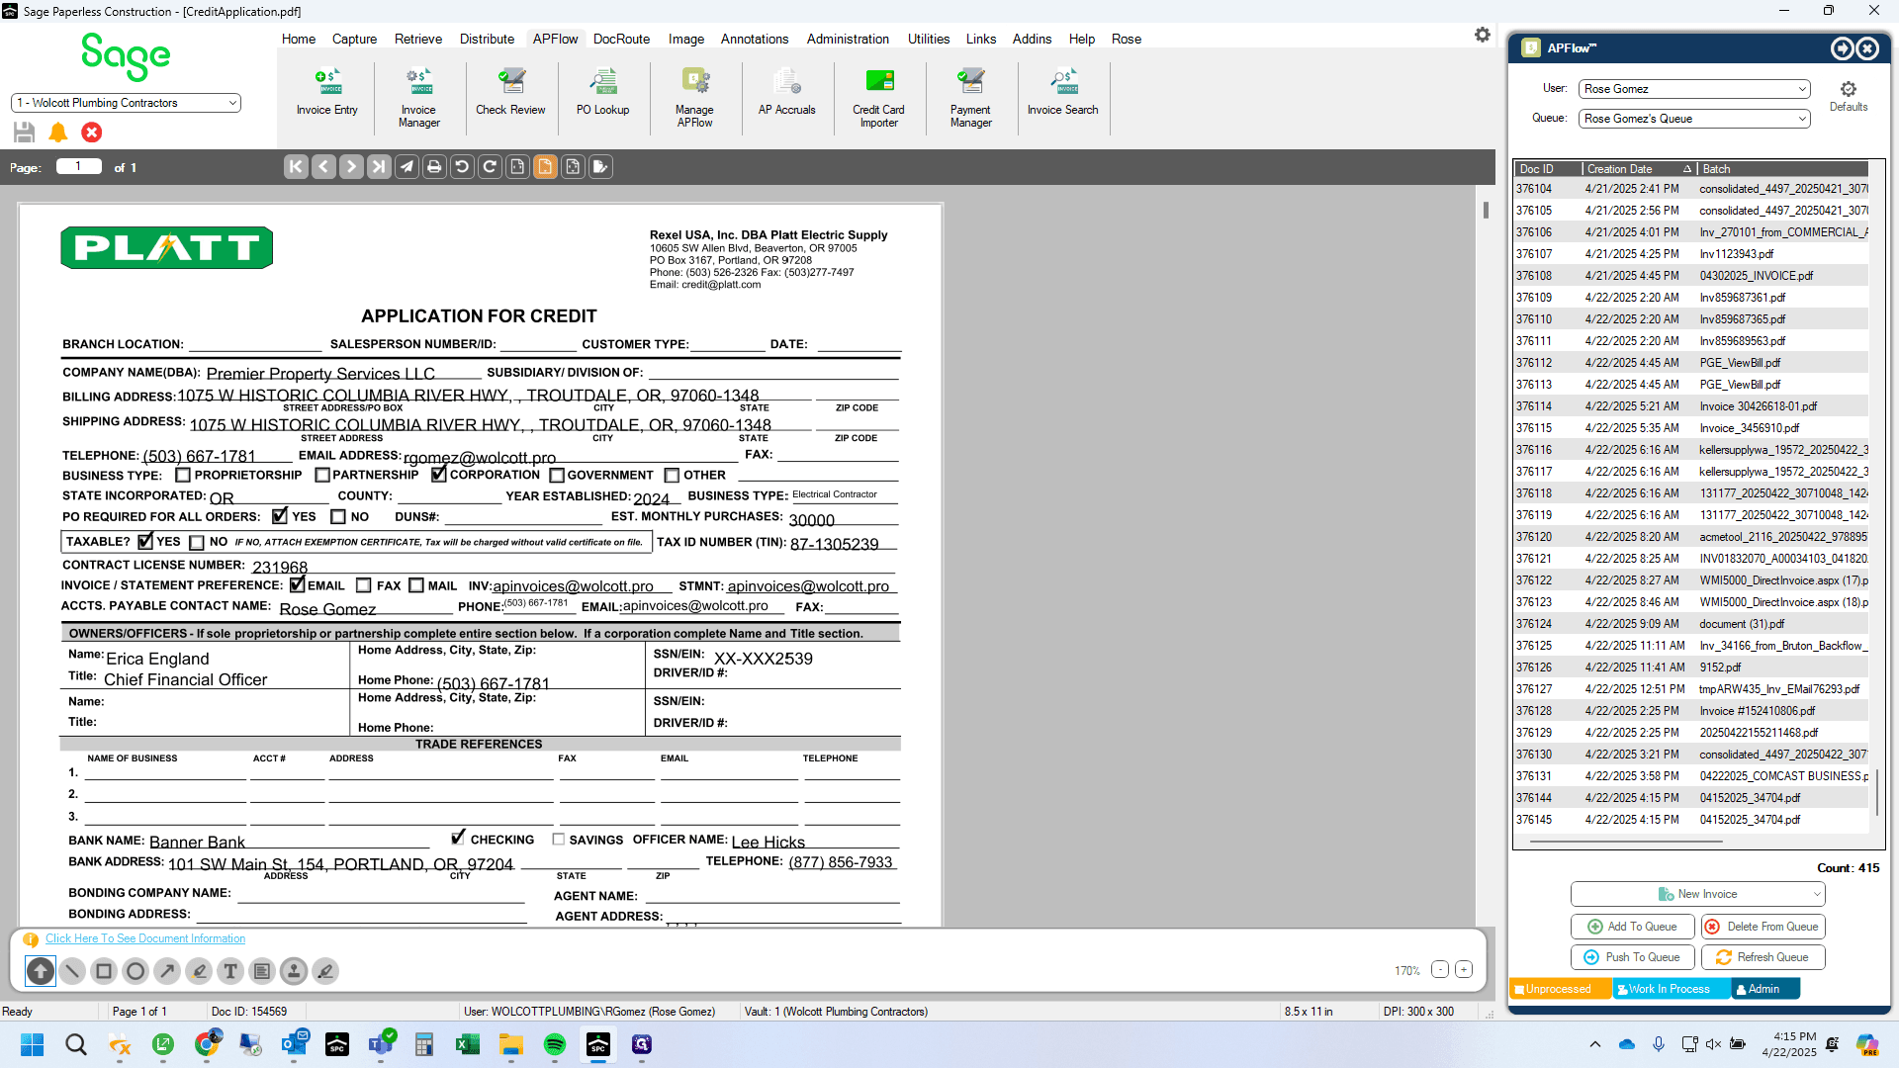The height and width of the screenshot is (1068, 1899).
Task: Open Invoice Manager from the ribbon
Action: pyautogui.click(x=419, y=98)
